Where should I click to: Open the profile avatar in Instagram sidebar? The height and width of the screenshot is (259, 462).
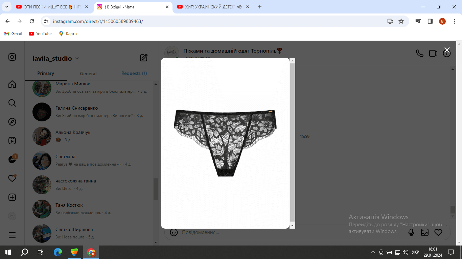coord(12,216)
